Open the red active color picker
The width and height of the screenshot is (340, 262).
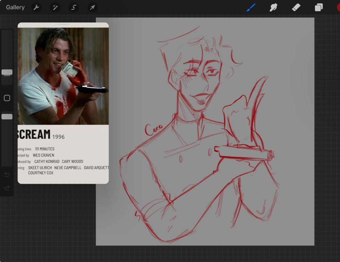[338, 7]
